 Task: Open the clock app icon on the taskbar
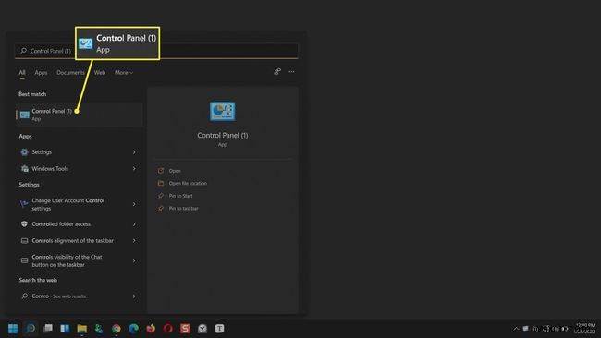coord(202,329)
